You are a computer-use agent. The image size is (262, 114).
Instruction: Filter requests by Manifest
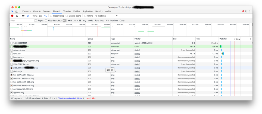coord(114,21)
